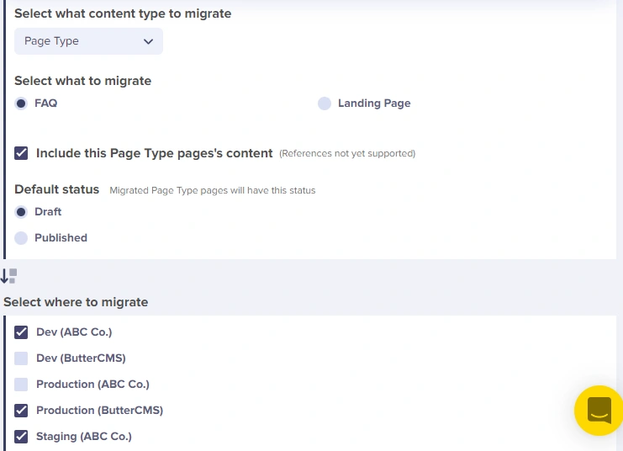The height and width of the screenshot is (451, 623).
Task: Click the Production (ABC Co.) environment label
Action: click(x=92, y=385)
